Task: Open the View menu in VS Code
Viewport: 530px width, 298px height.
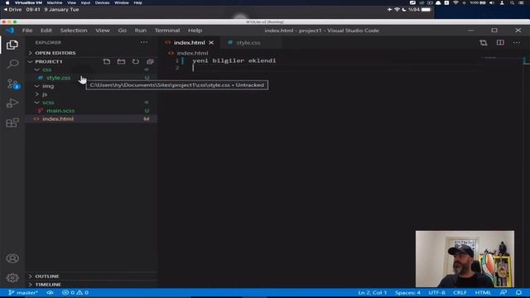Action: [103, 31]
